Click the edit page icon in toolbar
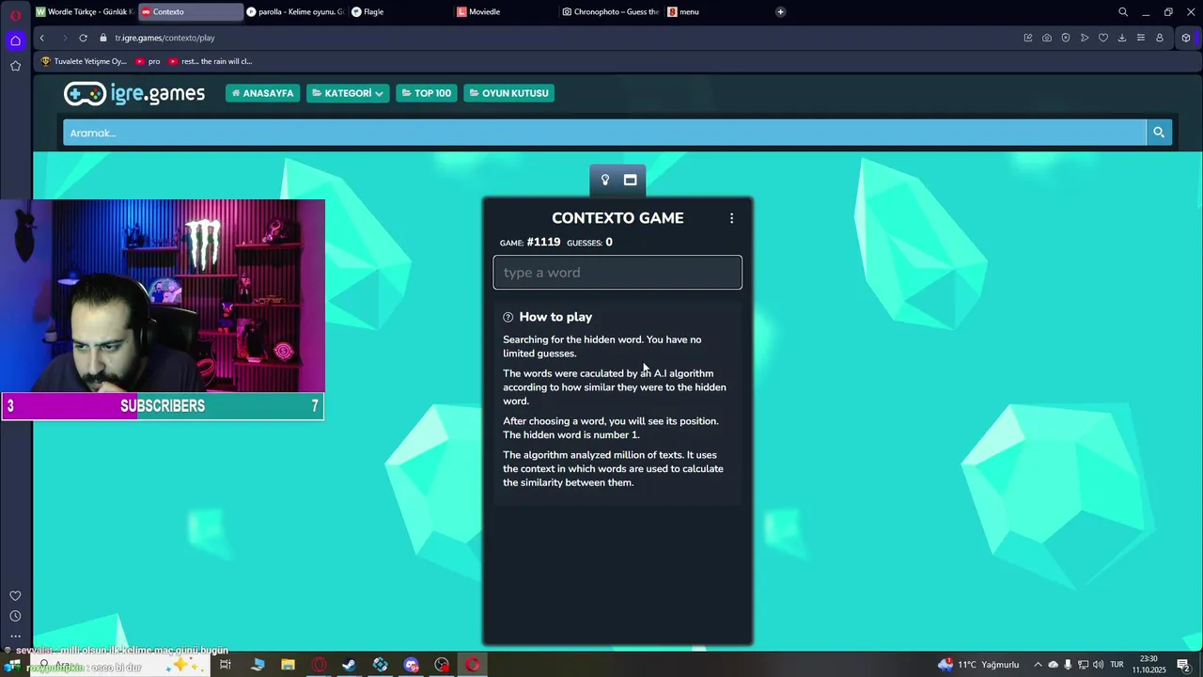Image resolution: width=1203 pixels, height=677 pixels. click(1028, 38)
